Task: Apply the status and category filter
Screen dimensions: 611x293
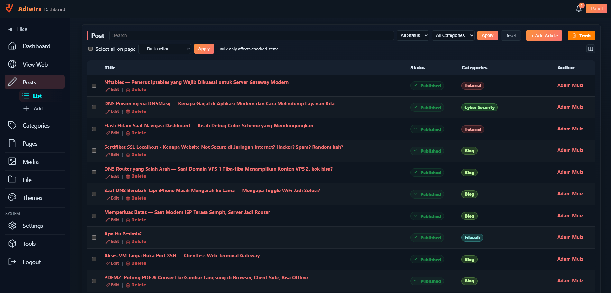Action: coord(488,35)
